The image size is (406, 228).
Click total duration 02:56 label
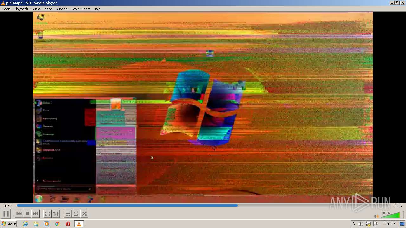point(399,206)
